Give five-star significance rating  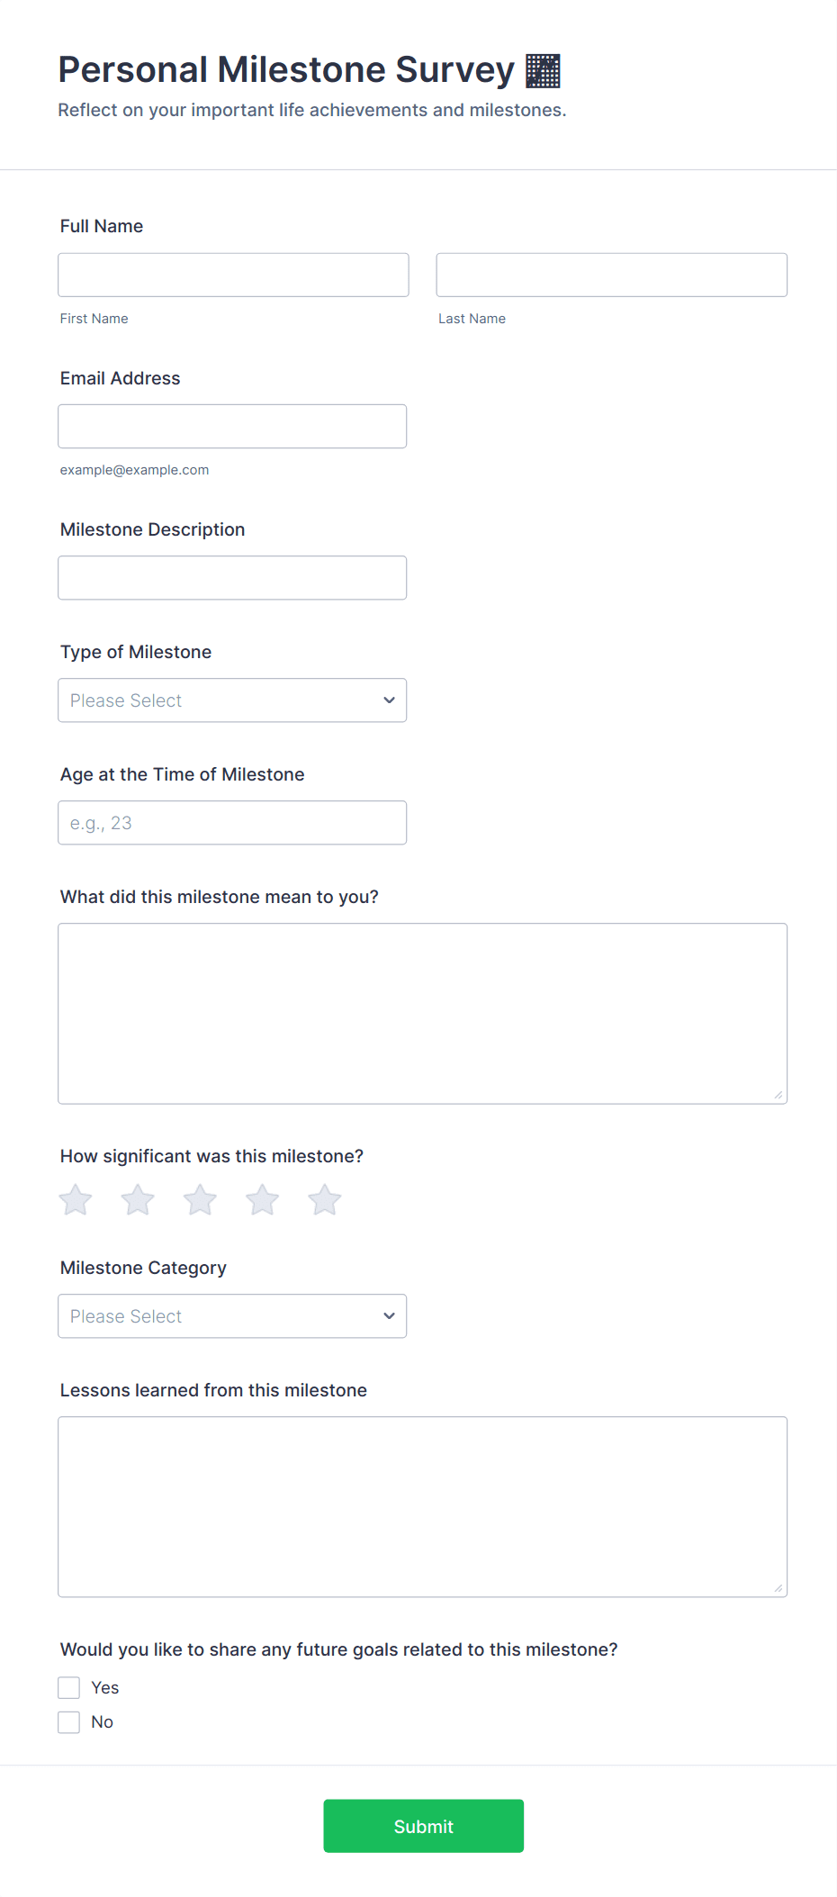coord(324,1200)
